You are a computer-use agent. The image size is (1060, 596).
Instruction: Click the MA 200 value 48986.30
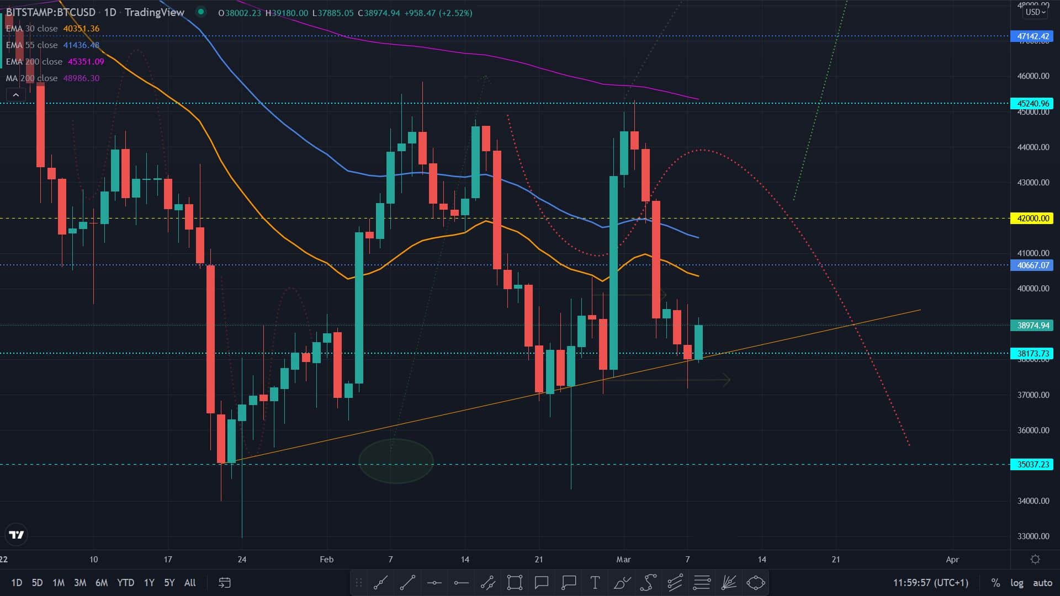(x=81, y=78)
